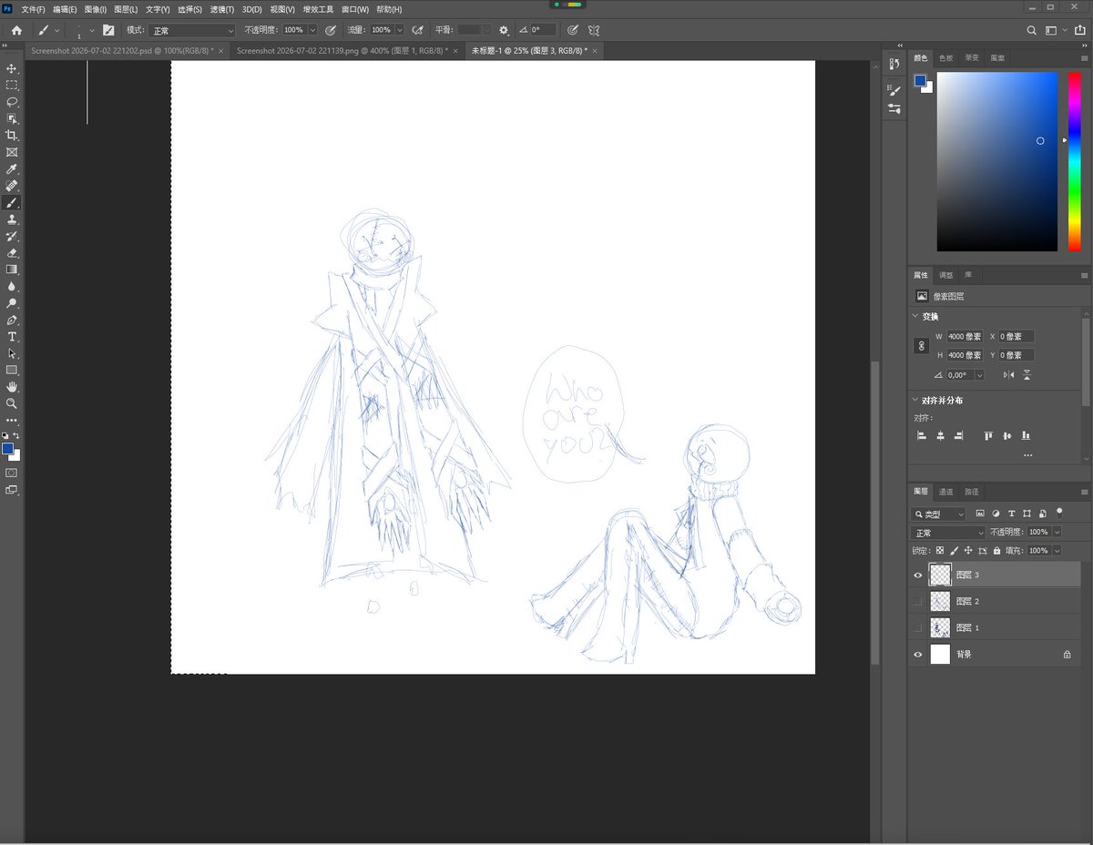Toggle airbrush build-up in options bar
Viewport: 1093px width, 845px height.
click(417, 30)
